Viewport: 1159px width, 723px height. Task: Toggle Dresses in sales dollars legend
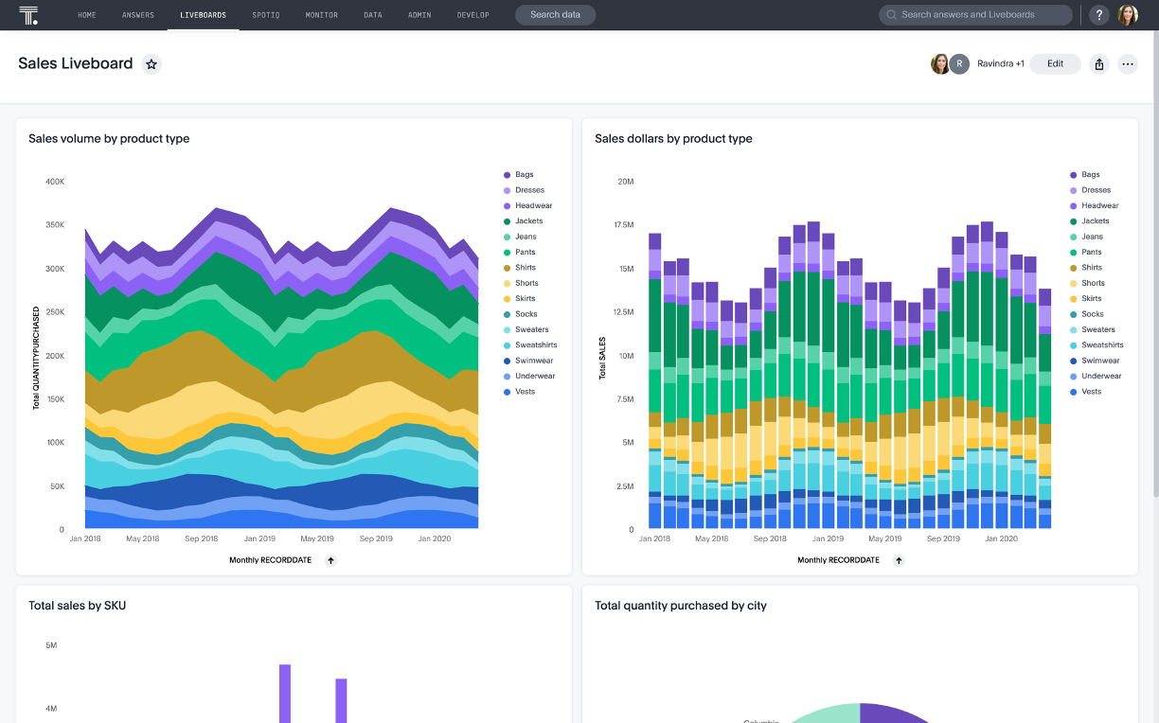point(1090,190)
